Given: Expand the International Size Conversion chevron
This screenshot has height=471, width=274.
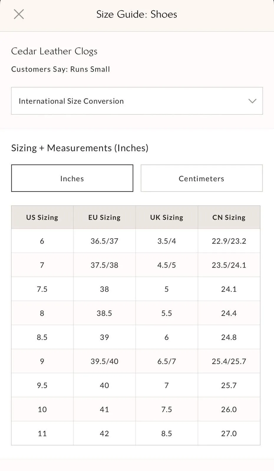Looking at the screenshot, I should click(x=252, y=101).
